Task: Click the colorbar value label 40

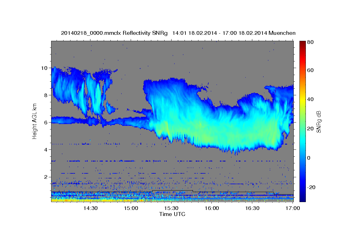Action: pyautogui.click(x=310, y=99)
